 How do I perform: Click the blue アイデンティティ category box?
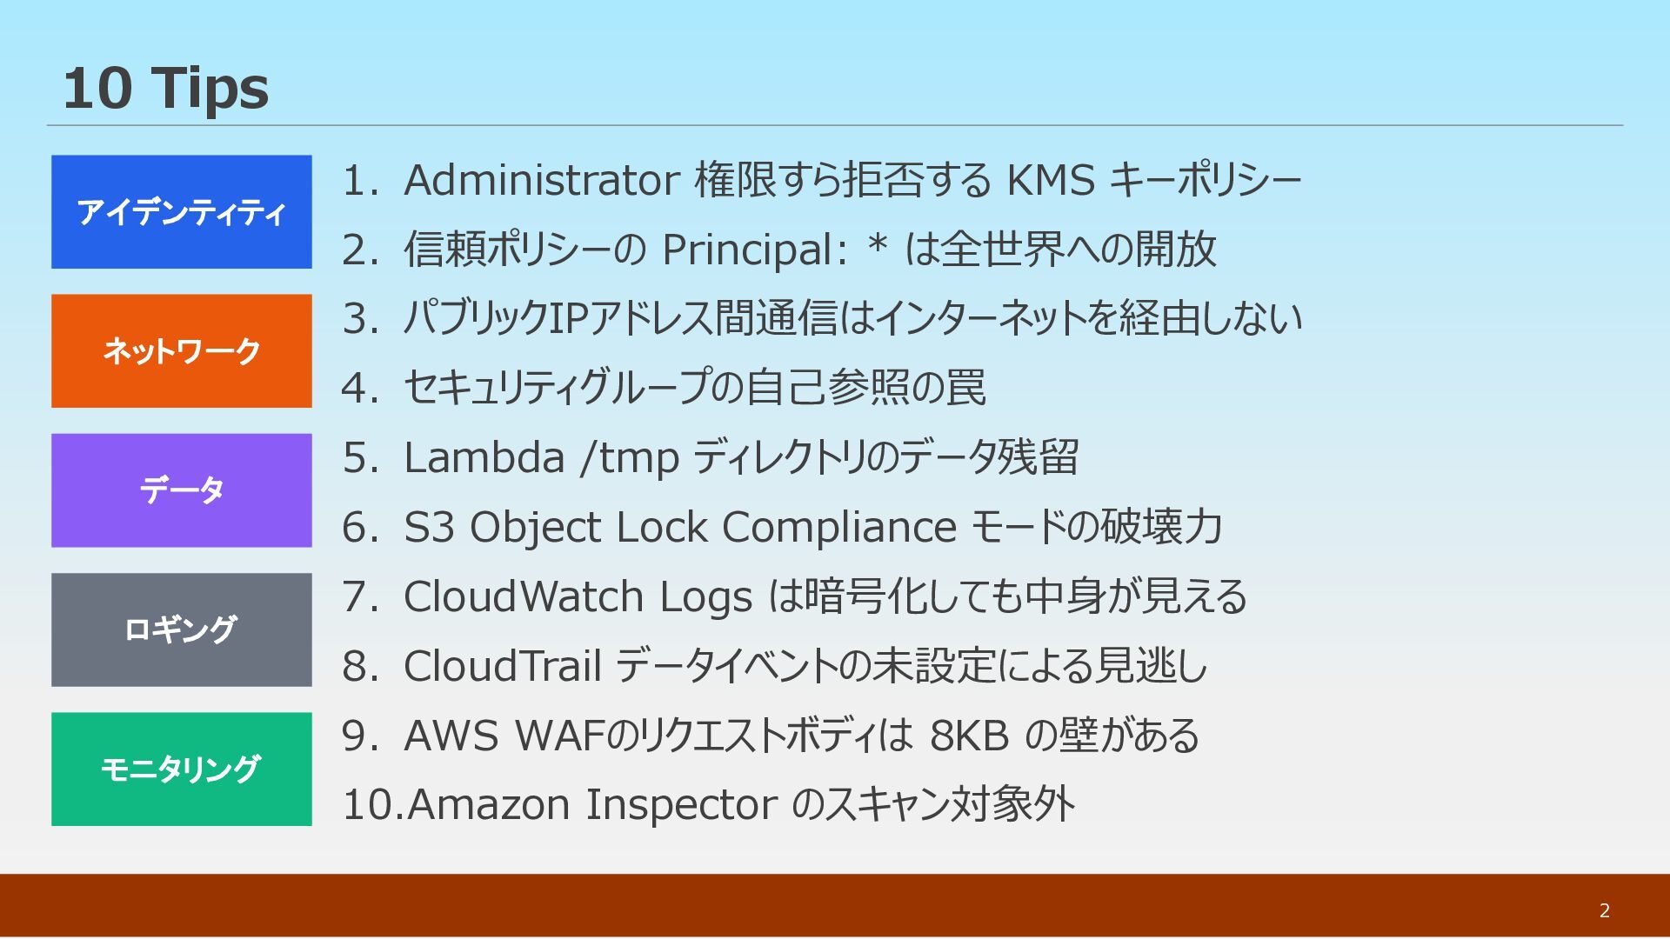[181, 212]
